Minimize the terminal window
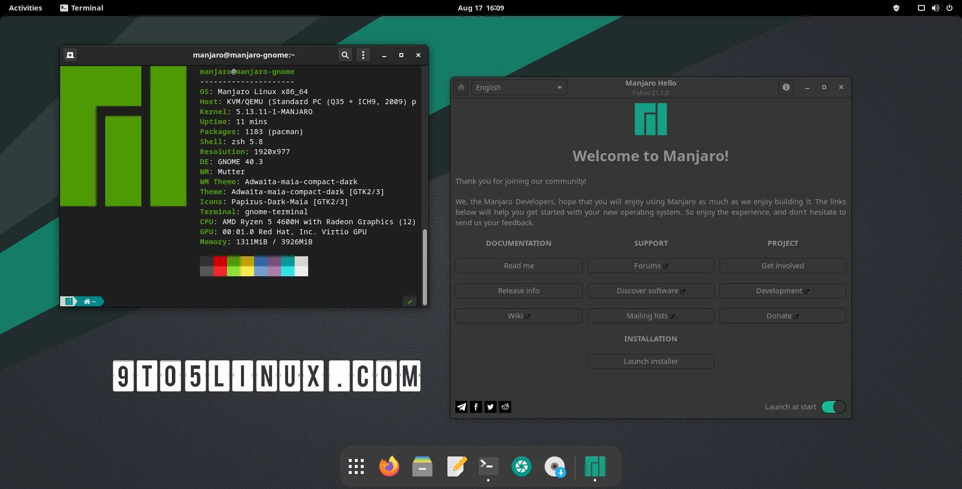 (x=384, y=55)
